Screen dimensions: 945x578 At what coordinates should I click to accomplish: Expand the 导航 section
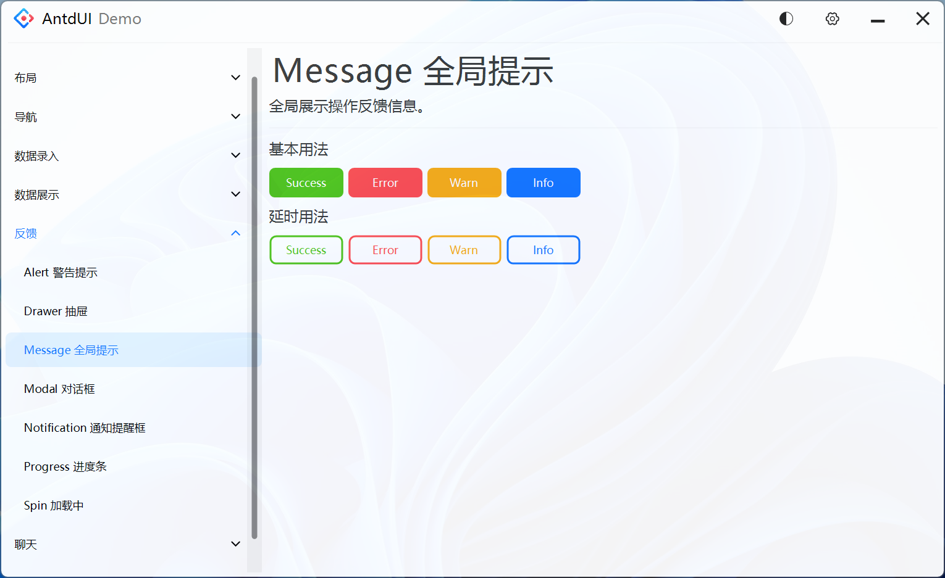point(124,116)
